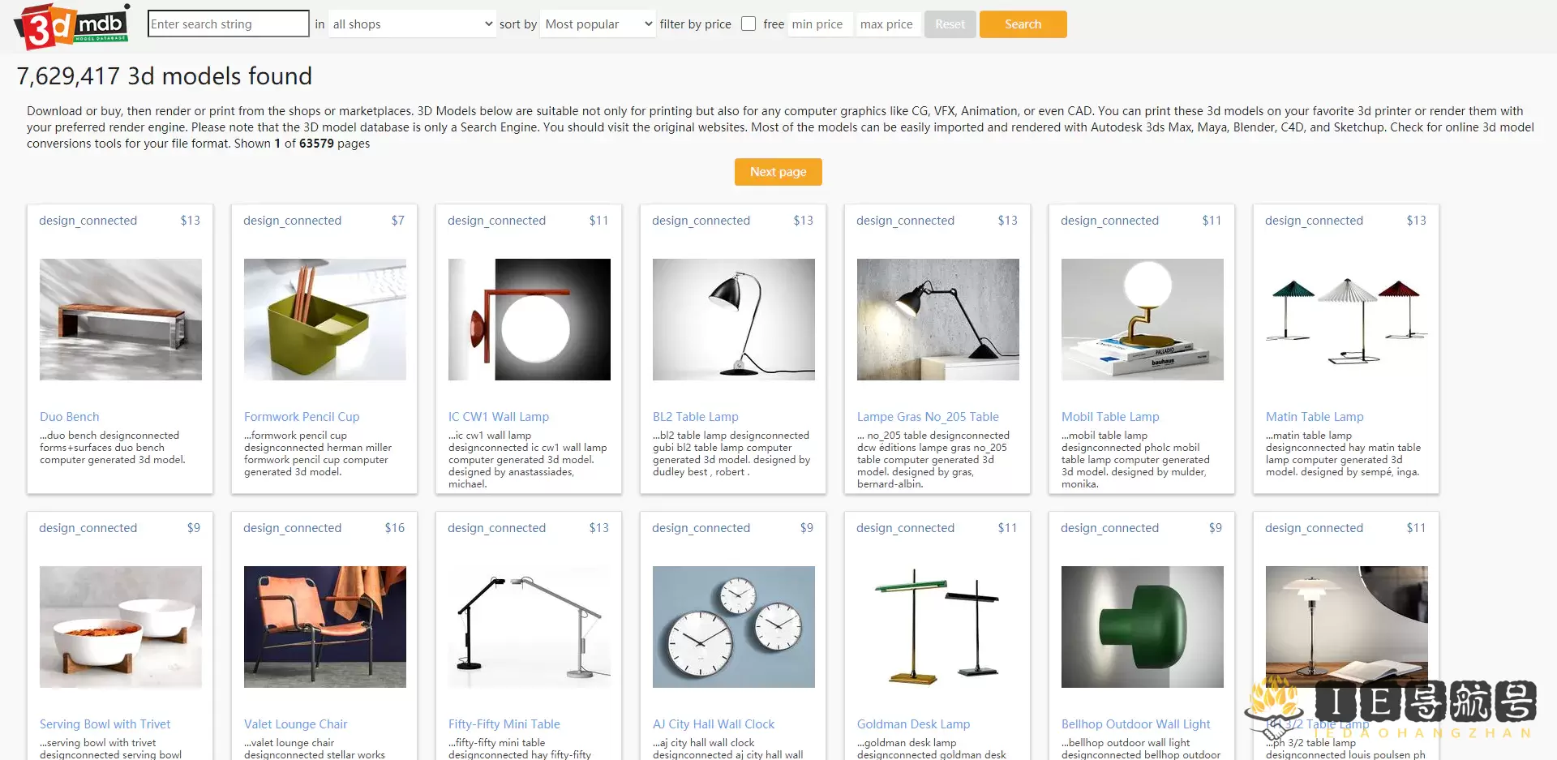The width and height of the screenshot is (1557, 760).
Task: Click the IC CW1 Wall Lamp link
Action: pyautogui.click(x=499, y=416)
